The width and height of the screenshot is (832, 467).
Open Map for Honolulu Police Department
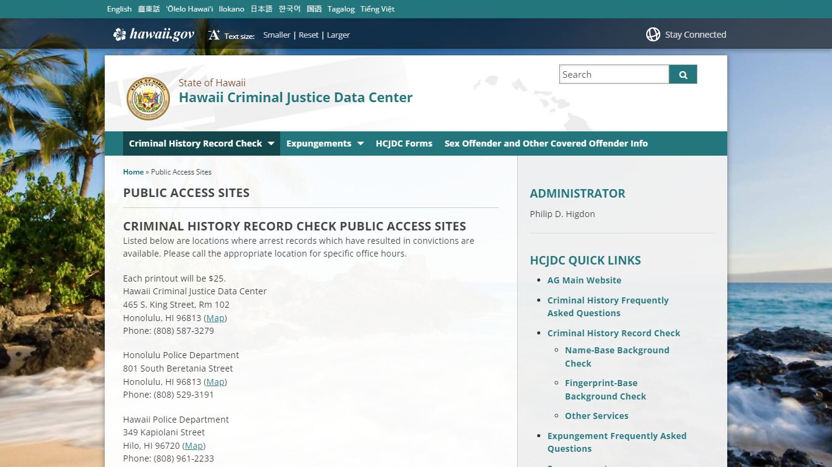215,382
